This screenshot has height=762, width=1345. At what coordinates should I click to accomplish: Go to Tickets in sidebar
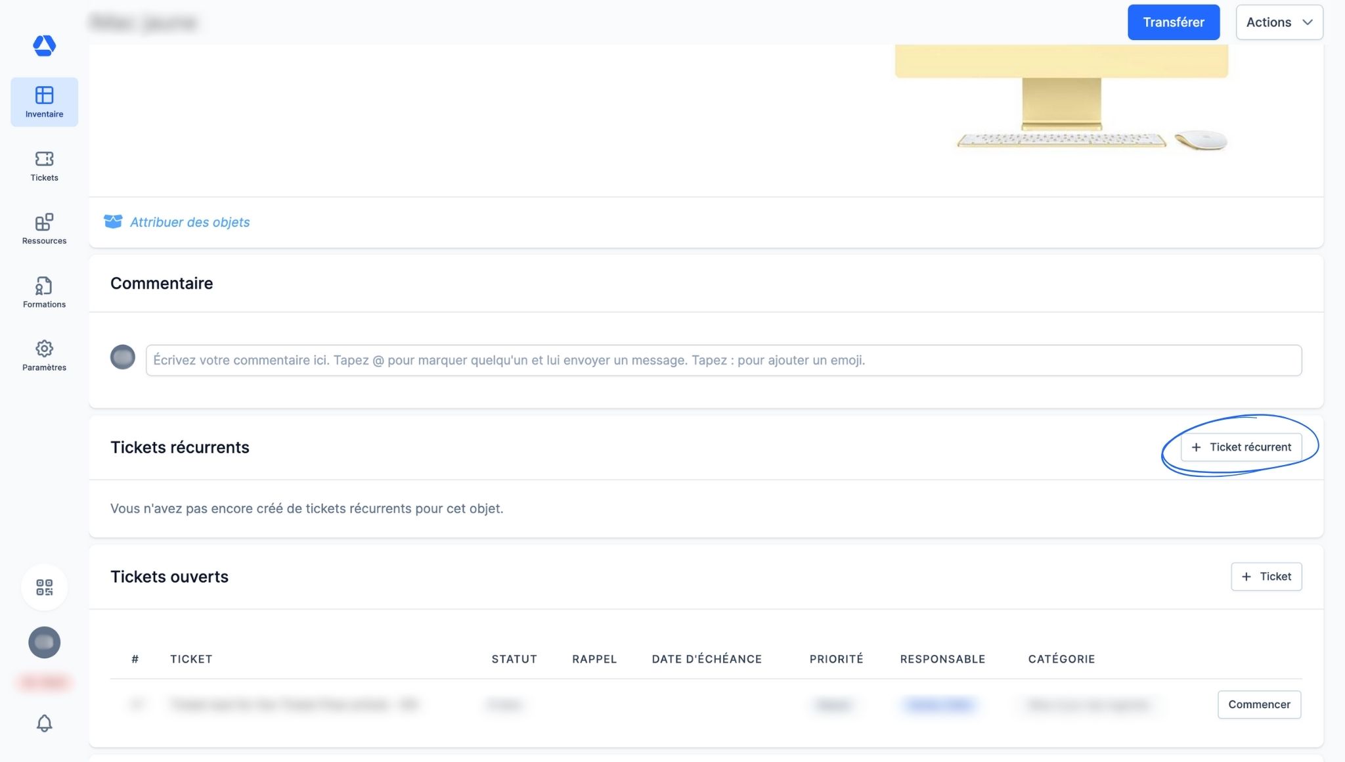(44, 166)
